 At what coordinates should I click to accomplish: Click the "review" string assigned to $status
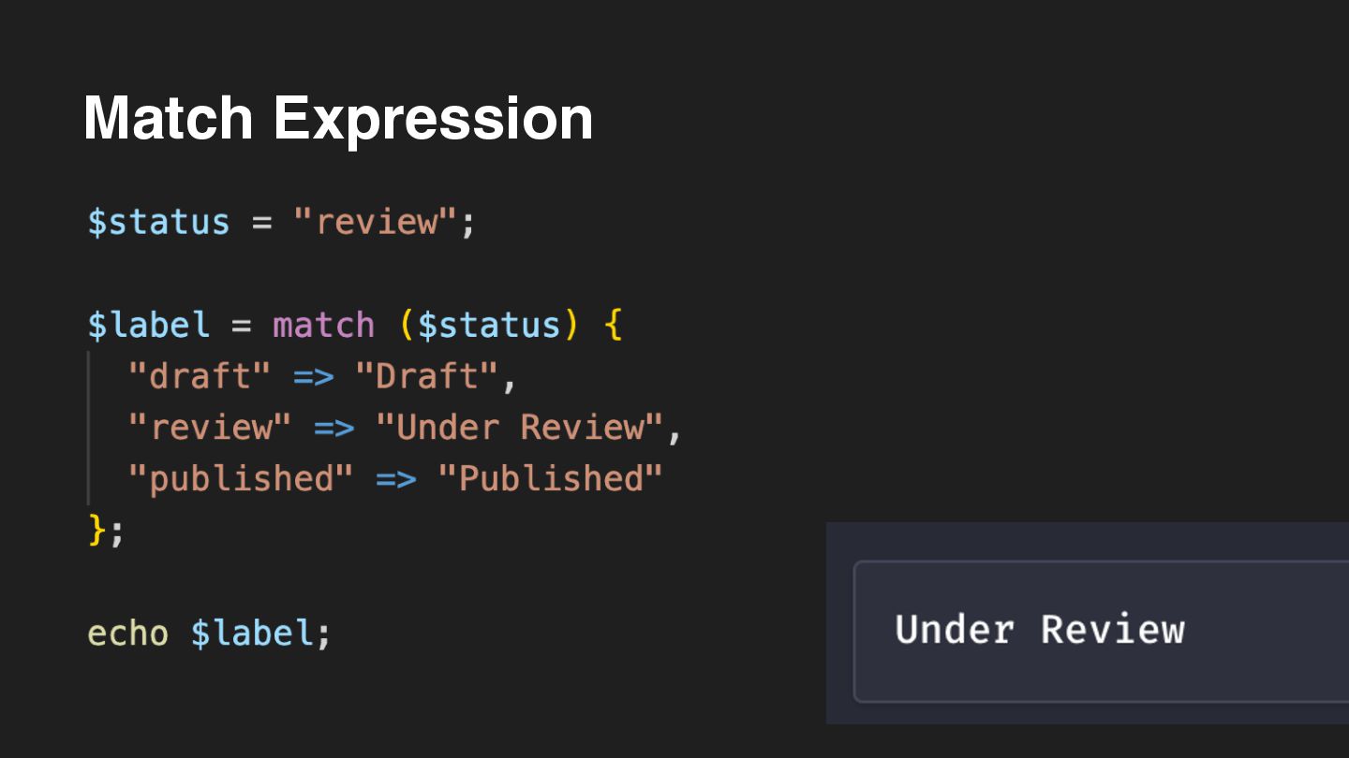coord(376,223)
